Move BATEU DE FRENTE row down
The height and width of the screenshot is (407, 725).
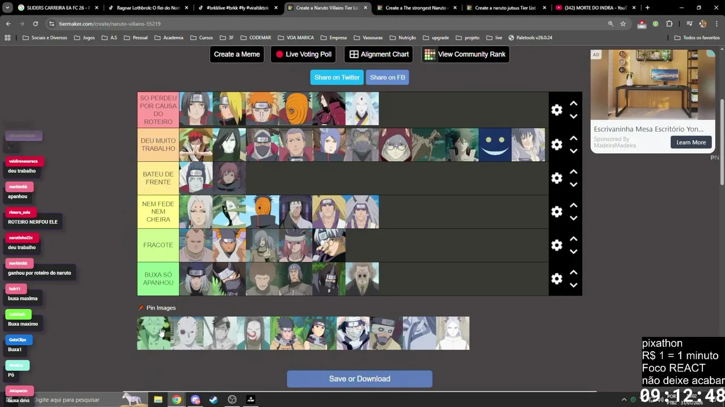(x=573, y=184)
